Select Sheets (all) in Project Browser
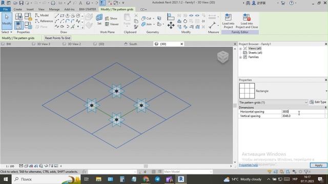 [255, 53]
